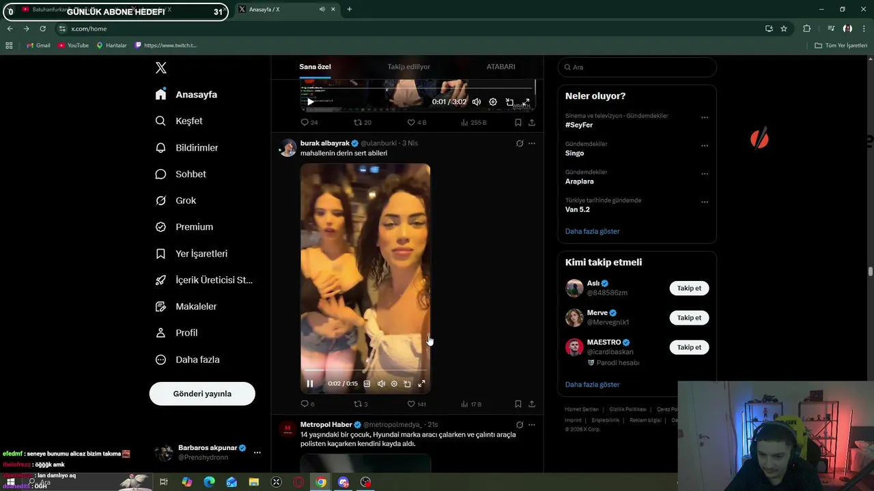Image resolution: width=874 pixels, height=491 pixels.
Task: Open account menu dots next to Barbaros akpunar
Action: (257, 452)
